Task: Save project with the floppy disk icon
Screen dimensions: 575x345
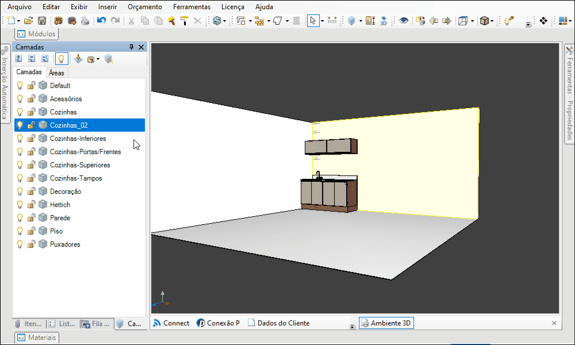Action: pos(42,21)
